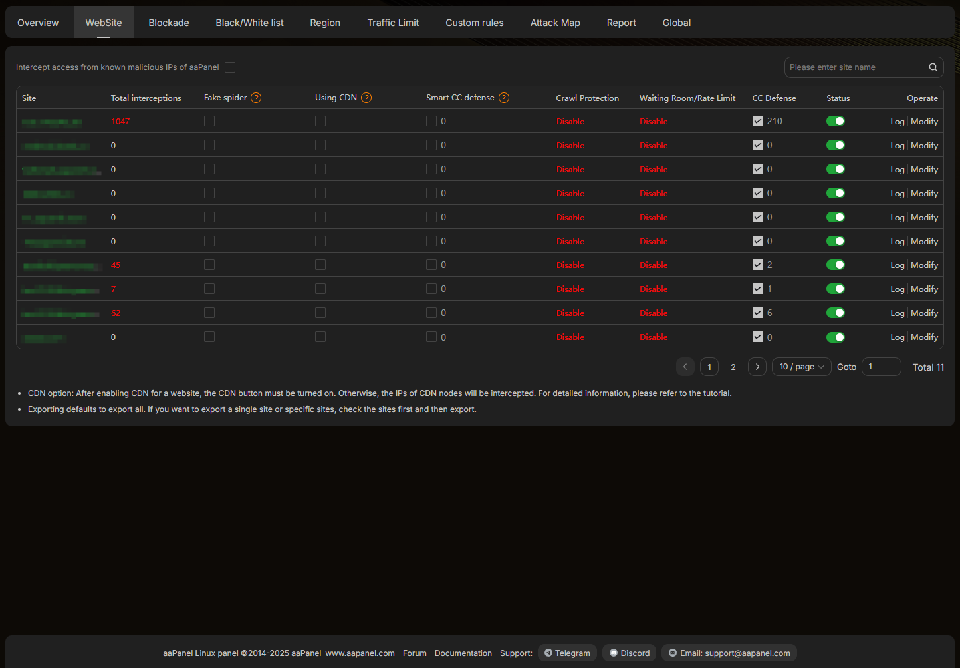Viewport: 960px width, 668px height.
Task: Open the Discord support link
Action: pos(629,653)
